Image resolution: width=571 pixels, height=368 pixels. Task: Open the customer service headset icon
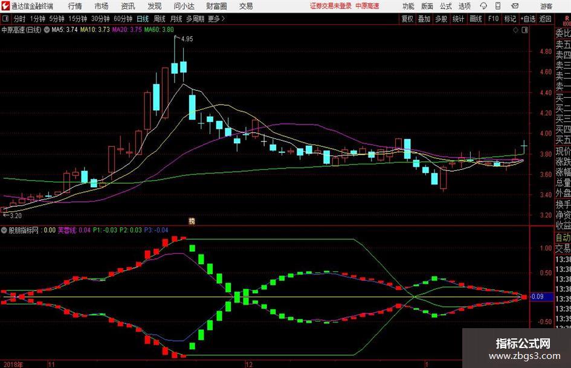483,6
